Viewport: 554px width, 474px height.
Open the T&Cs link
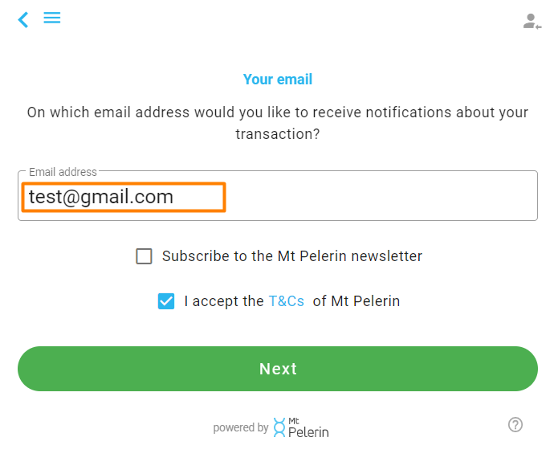pyautogui.click(x=287, y=301)
